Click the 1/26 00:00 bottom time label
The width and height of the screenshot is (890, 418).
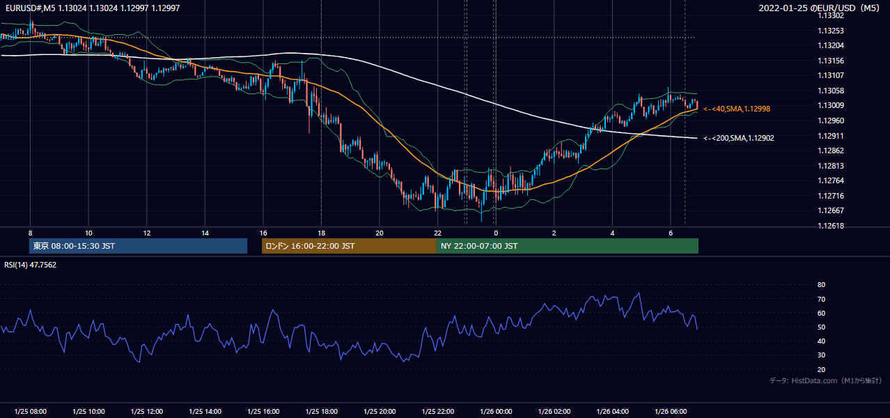click(496, 412)
